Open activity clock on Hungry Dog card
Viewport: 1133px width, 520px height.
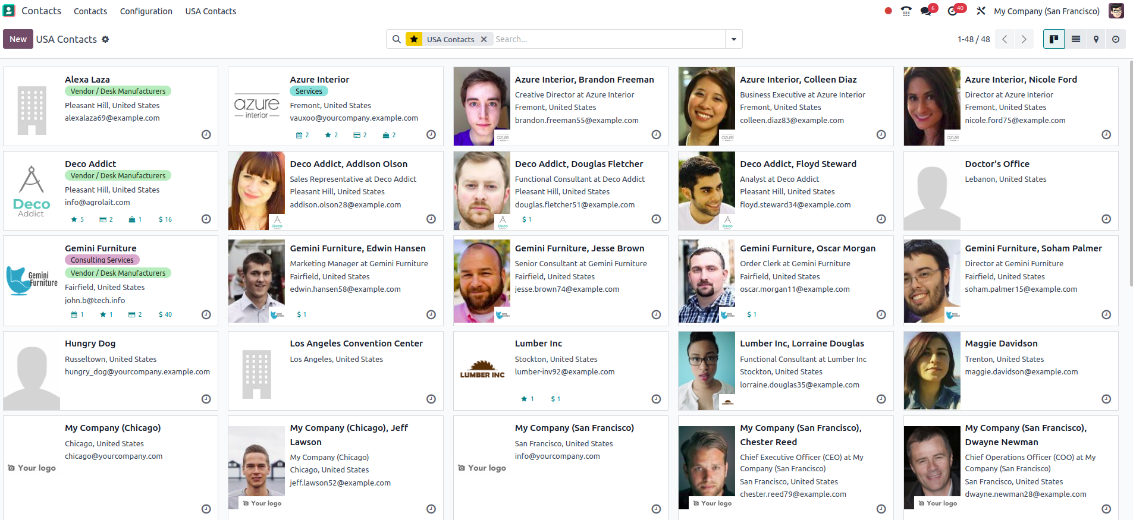click(206, 399)
